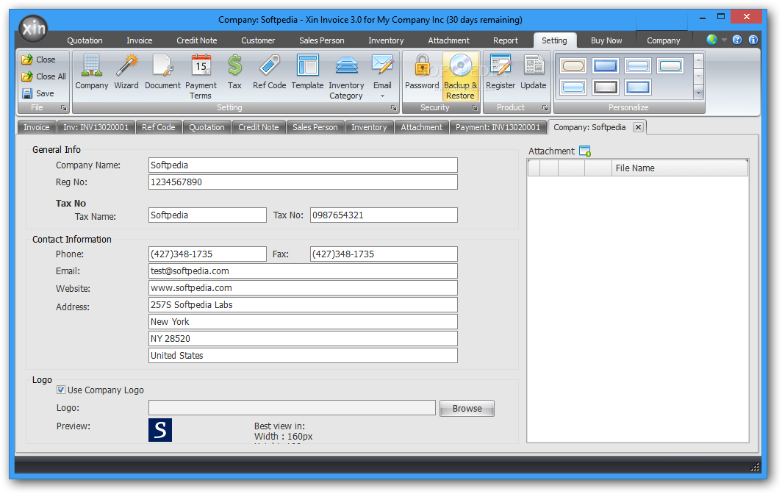Click the Logo path field
Image resolution: width=782 pixels, height=494 pixels.
point(292,408)
